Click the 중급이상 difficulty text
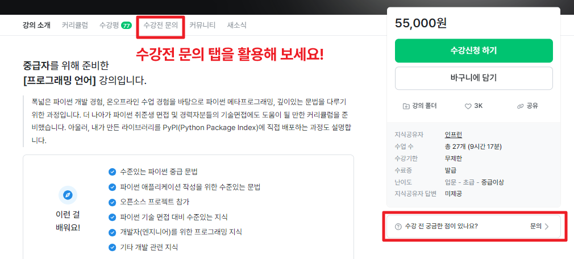This screenshot has width=574, height=259. [x=492, y=182]
